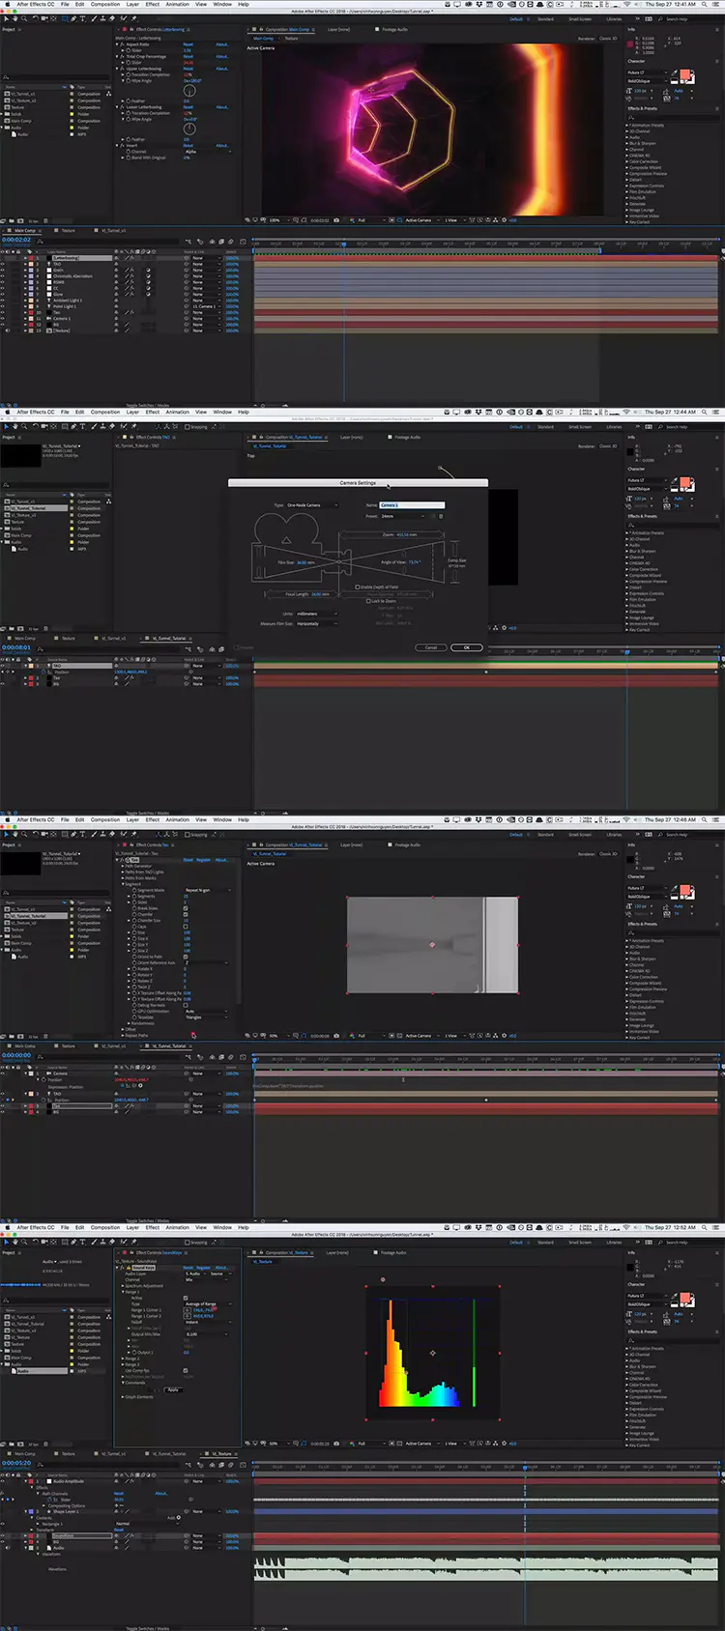Image resolution: width=725 pixels, height=1631 pixels.
Task: Select the Eraser tool in the 12:52 AM window
Action: [x=112, y=1243]
